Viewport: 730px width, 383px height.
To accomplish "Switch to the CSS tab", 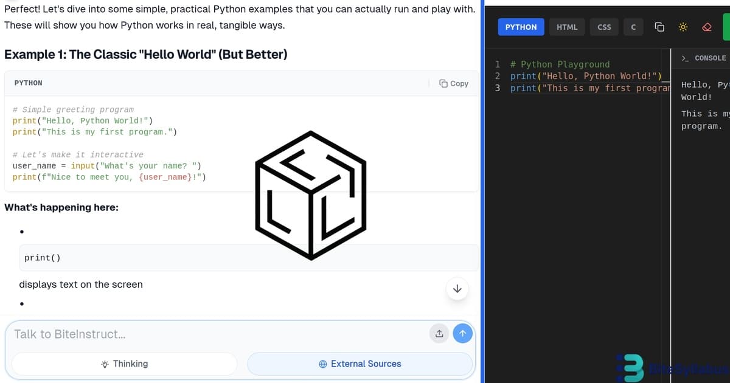I will 603,27.
